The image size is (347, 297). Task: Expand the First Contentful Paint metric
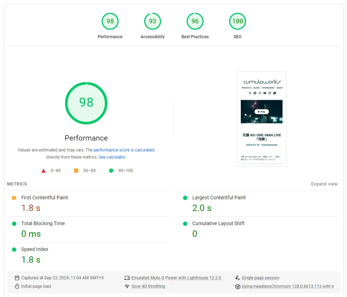point(44,198)
